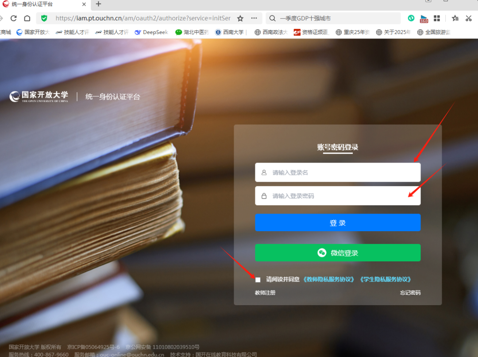This screenshot has height=357, width=478.
Task: Open the DeepSeek bookmark
Action: click(x=151, y=32)
